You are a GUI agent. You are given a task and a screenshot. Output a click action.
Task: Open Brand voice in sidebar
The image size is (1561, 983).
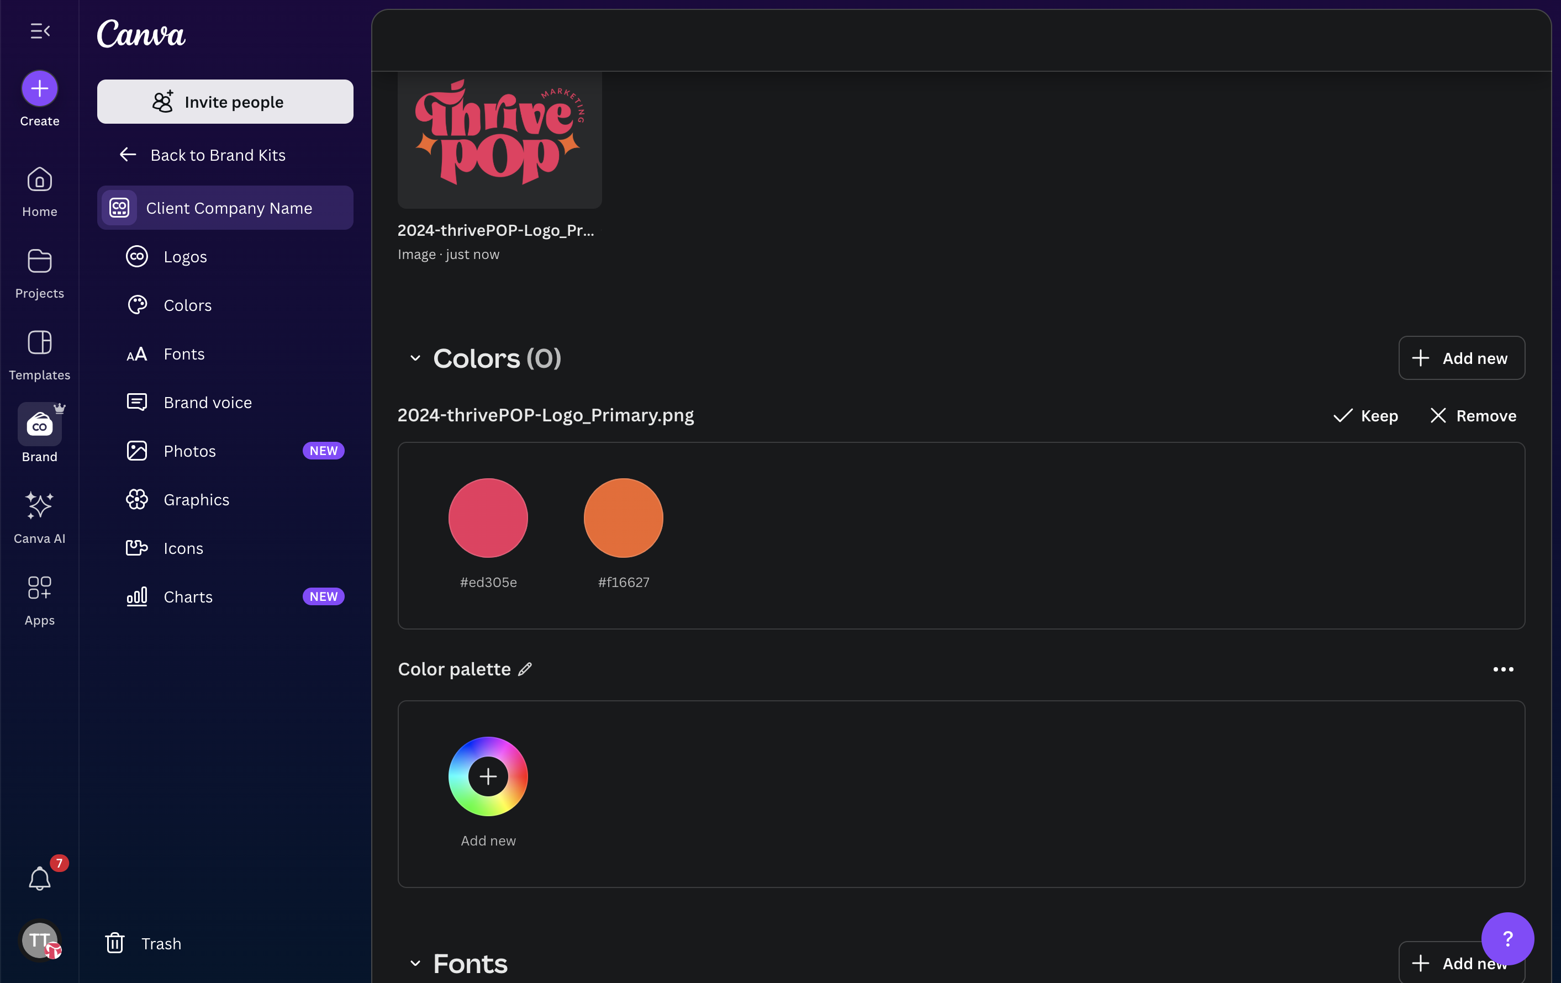coord(225,403)
